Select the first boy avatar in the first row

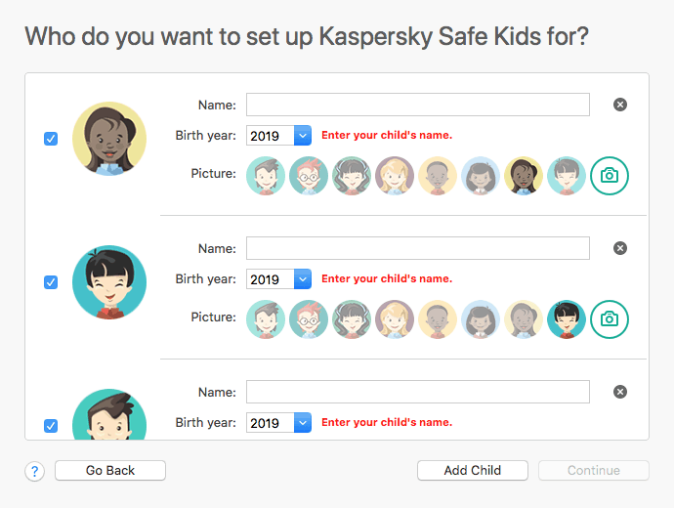click(266, 176)
